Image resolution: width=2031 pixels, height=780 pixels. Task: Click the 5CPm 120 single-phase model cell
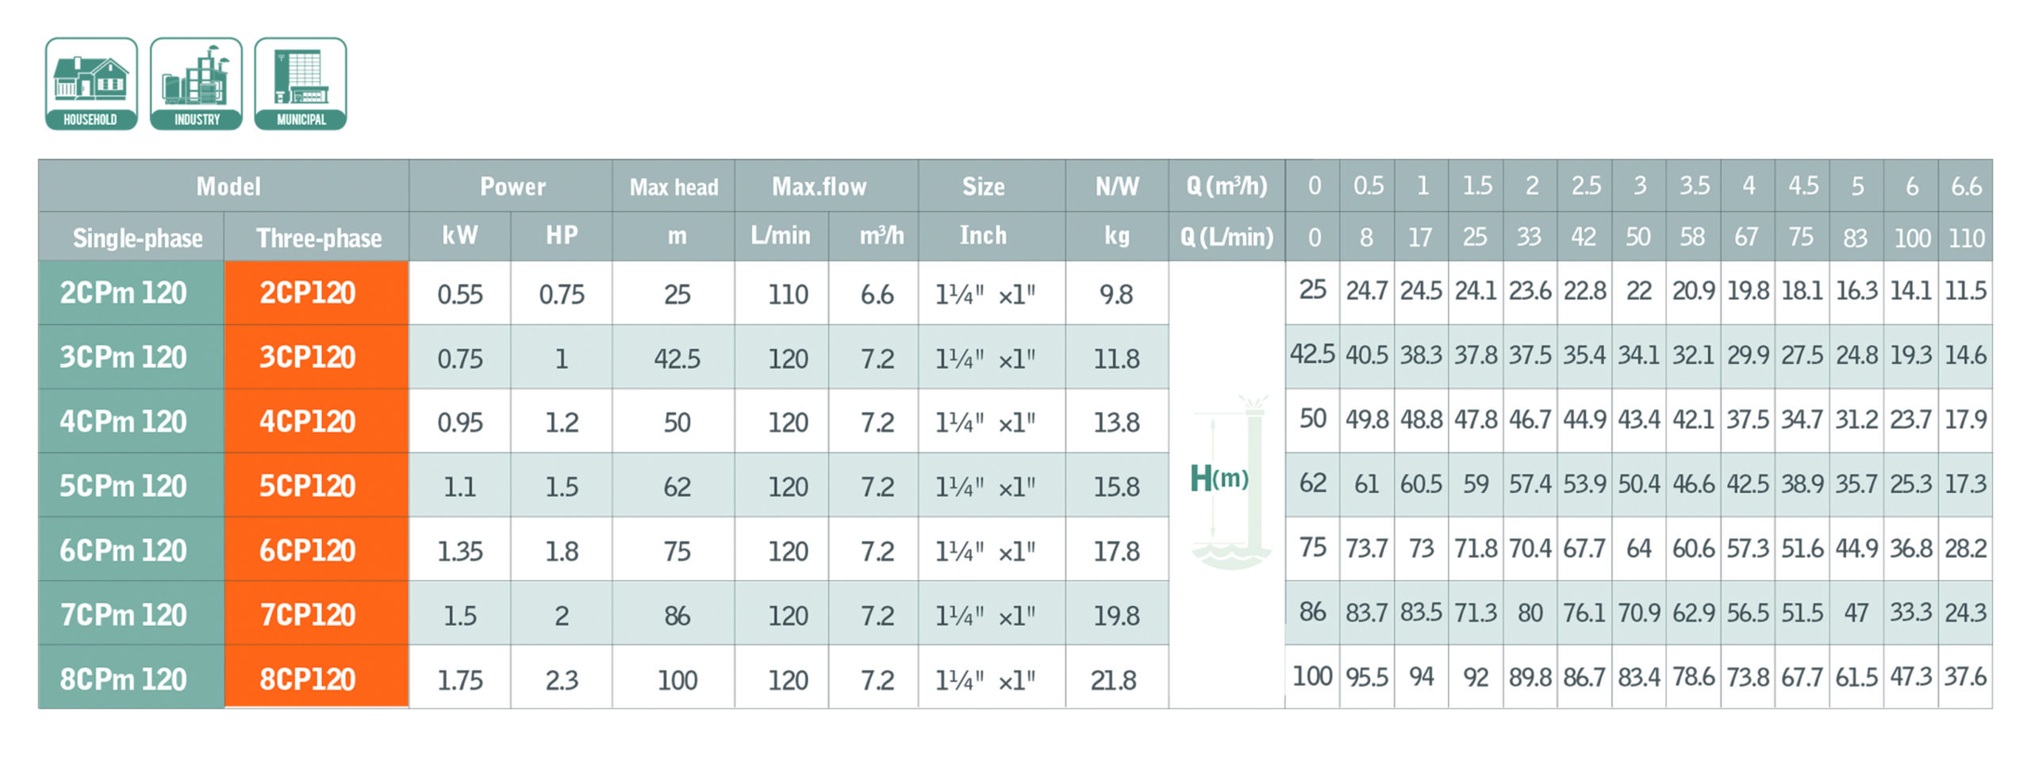(x=124, y=486)
